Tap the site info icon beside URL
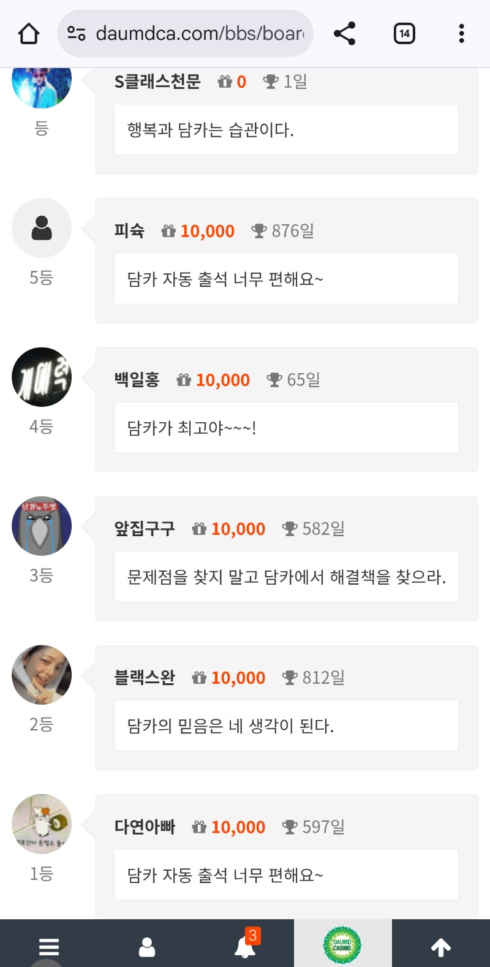Viewport: 490px width, 967px height. point(77,34)
